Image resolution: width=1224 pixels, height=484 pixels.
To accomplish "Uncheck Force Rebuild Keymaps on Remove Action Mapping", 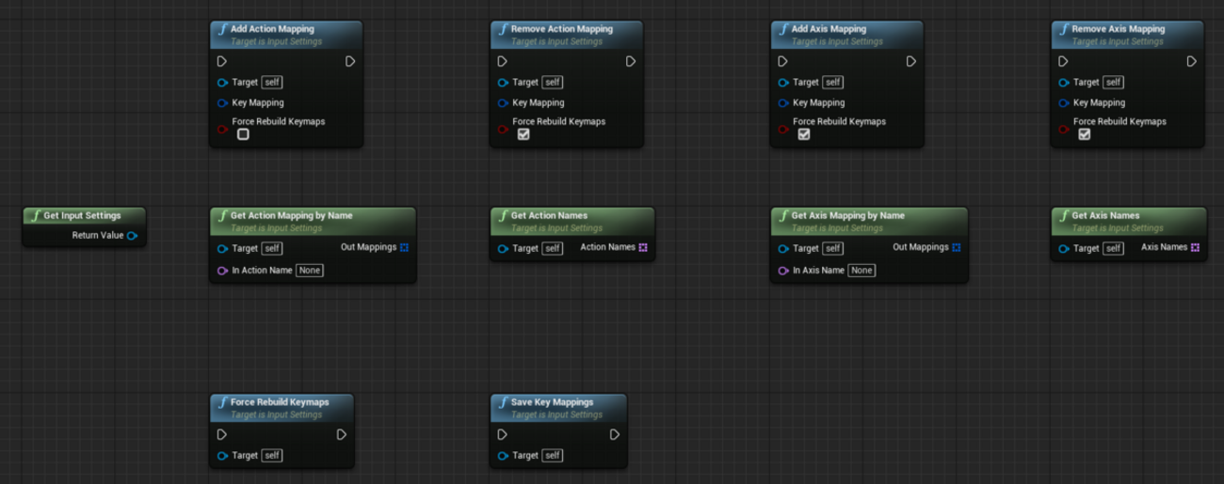I will pos(523,134).
